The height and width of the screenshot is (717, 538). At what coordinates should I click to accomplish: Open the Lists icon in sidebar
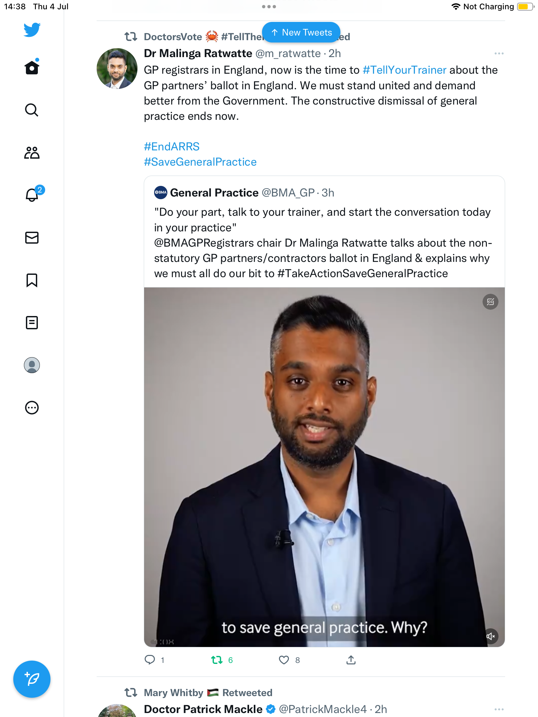click(32, 323)
